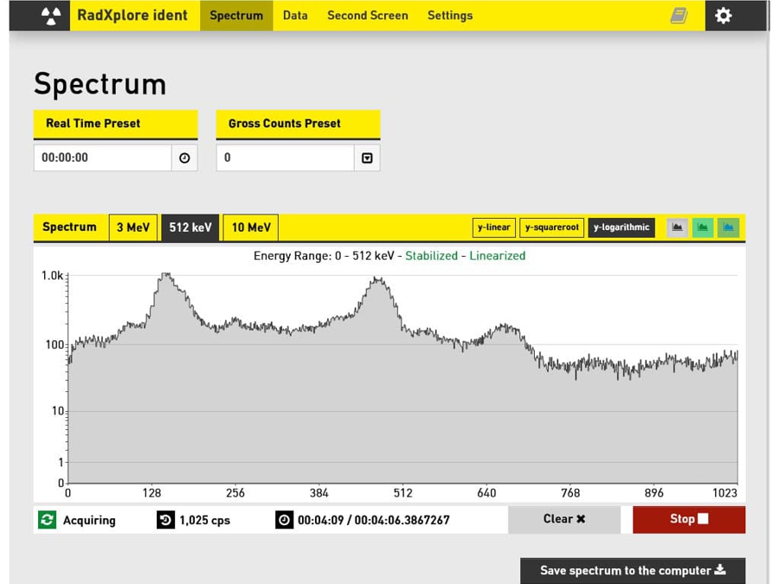Viewport: 779px width, 584px height.
Task: Select the gray spectrum display icon
Action: (x=677, y=228)
